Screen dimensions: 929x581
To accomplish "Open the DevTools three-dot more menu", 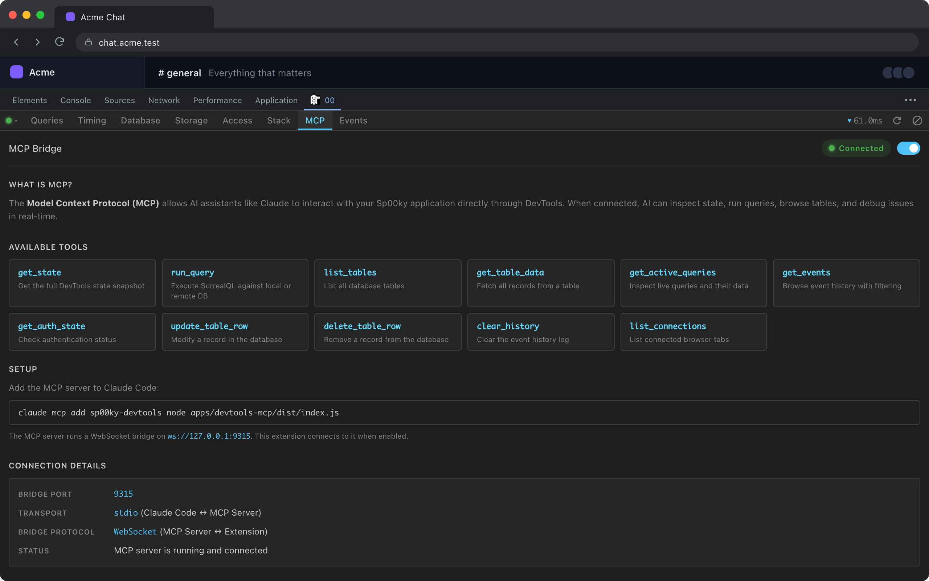I will [x=910, y=100].
